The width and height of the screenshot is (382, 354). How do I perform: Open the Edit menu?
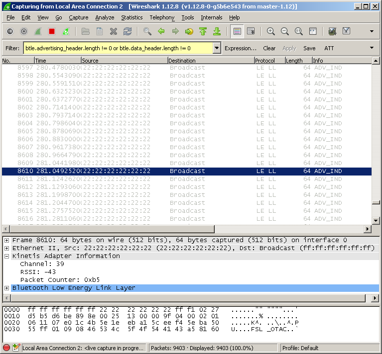26,17
